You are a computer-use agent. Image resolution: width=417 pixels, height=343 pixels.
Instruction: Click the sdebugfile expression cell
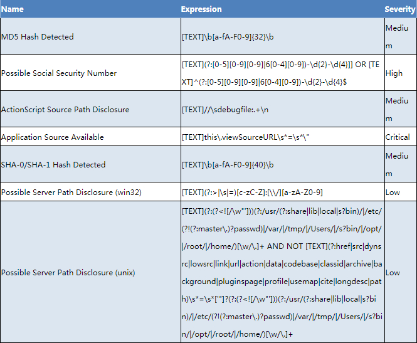[x=222, y=110]
